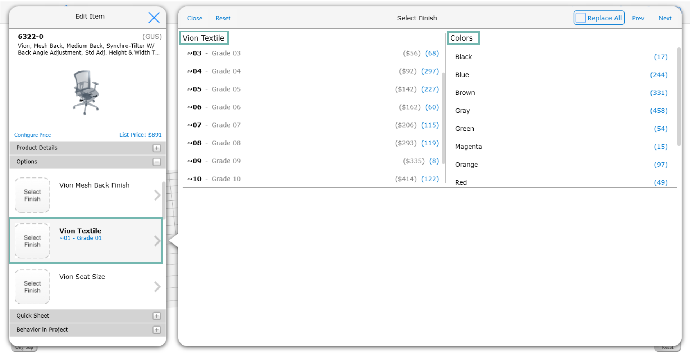
Task: Open the Configure Price link
Action: (32, 135)
